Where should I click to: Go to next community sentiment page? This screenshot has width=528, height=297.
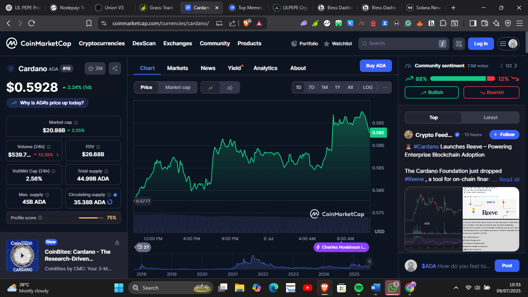pyautogui.click(x=516, y=66)
